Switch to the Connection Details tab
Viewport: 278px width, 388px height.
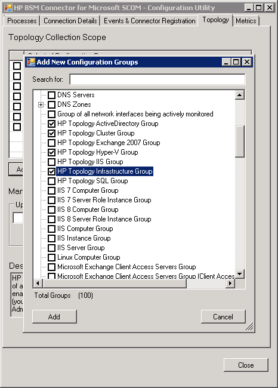70,21
